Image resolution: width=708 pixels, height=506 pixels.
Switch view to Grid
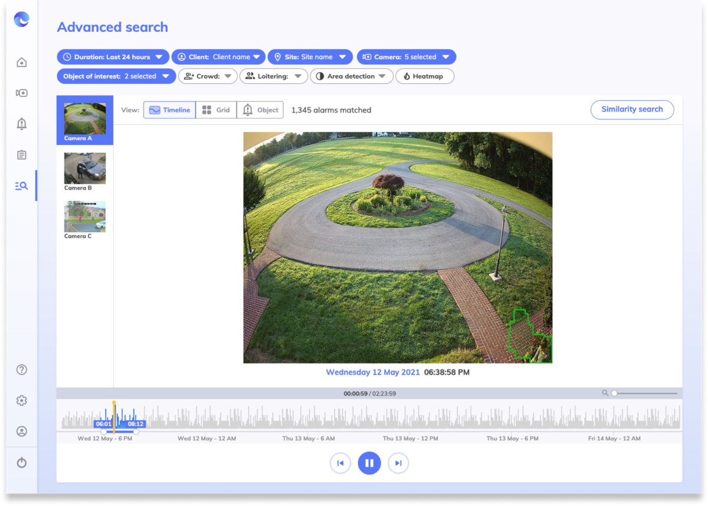[216, 110]
